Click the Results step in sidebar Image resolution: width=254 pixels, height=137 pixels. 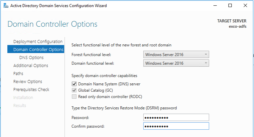point(20,106)
